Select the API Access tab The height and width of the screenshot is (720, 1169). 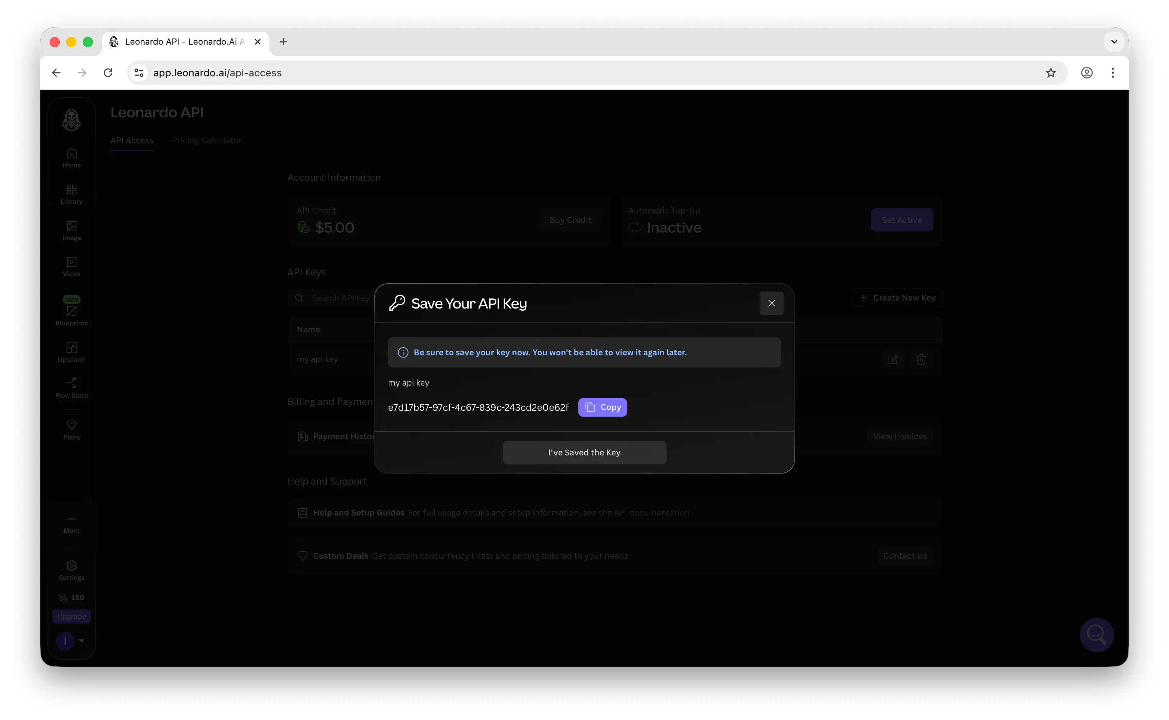(132, 140)
